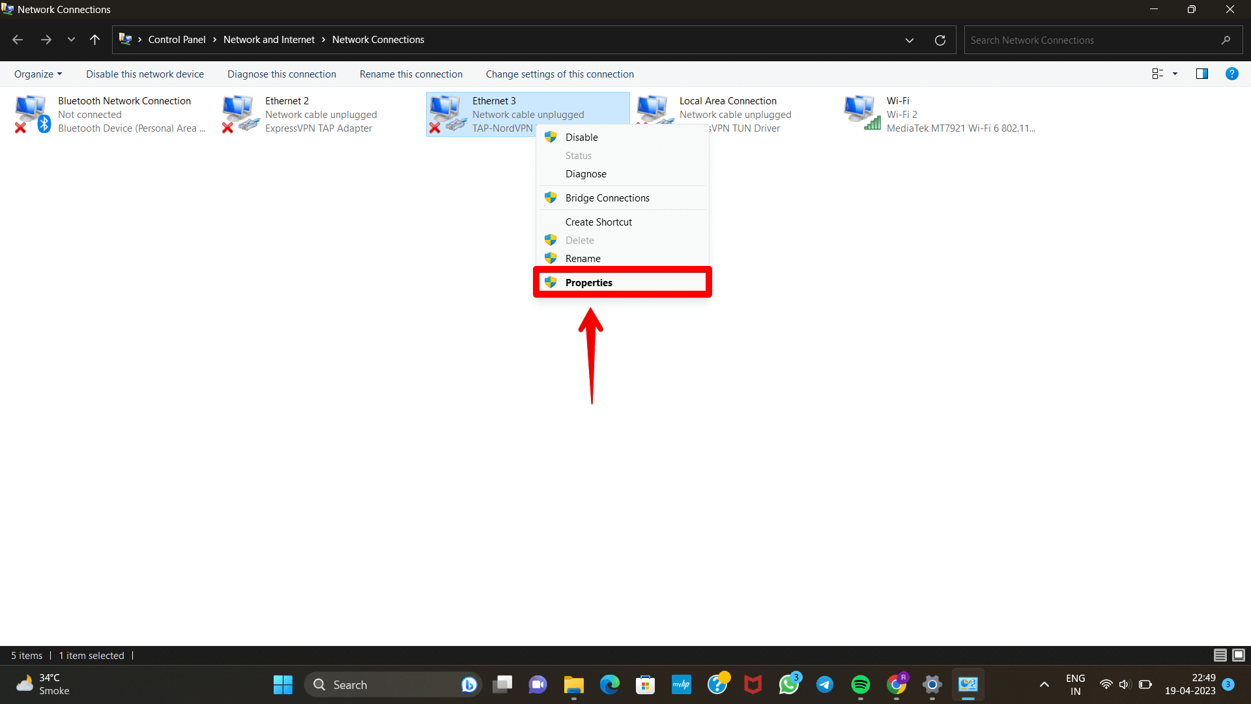Screen dimensions: 1251x704
Task: Switch to details view in status bar
Action: point(1220,655)
